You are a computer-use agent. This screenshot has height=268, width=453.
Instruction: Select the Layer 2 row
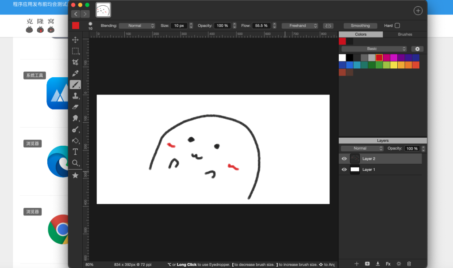click(380, 159)
